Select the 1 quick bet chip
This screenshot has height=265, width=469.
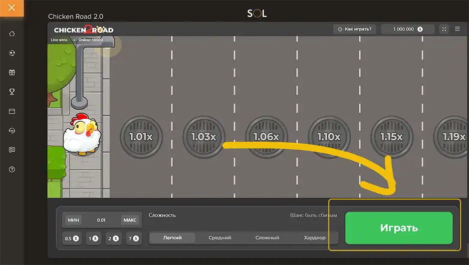pyautogui.click(x=93, y=239)
